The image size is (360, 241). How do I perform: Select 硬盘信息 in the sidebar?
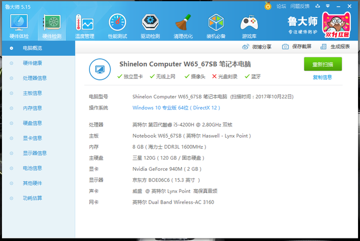pyautogui.click(x=38, y=123)
